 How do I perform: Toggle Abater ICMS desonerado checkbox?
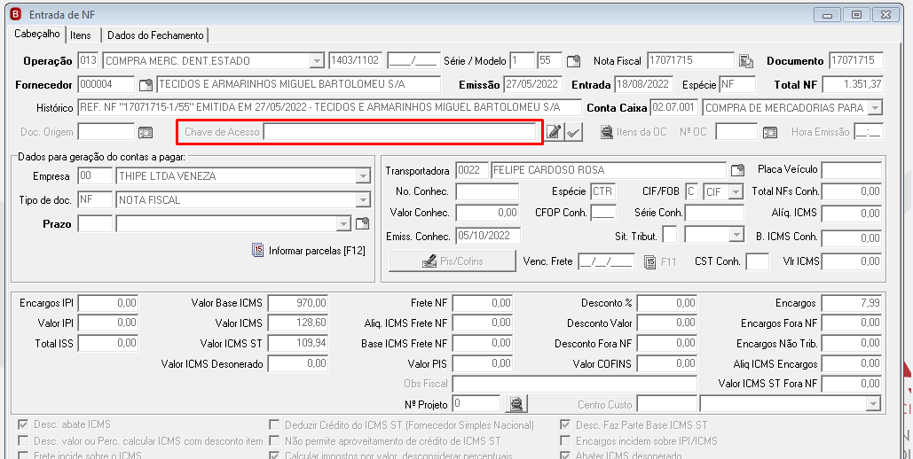[x=565, y=455]
